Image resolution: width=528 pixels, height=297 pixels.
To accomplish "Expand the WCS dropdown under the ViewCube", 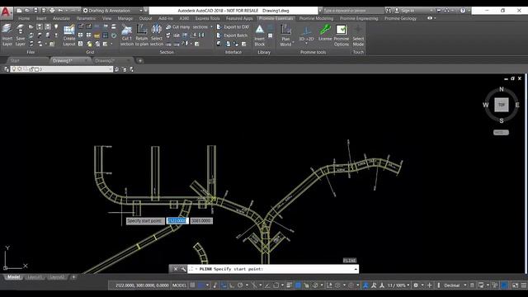I will [x=501, y=133].
